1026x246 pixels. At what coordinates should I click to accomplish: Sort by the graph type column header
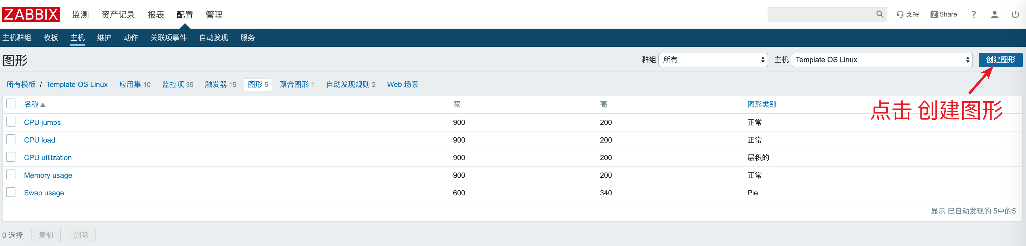(761, 104)
